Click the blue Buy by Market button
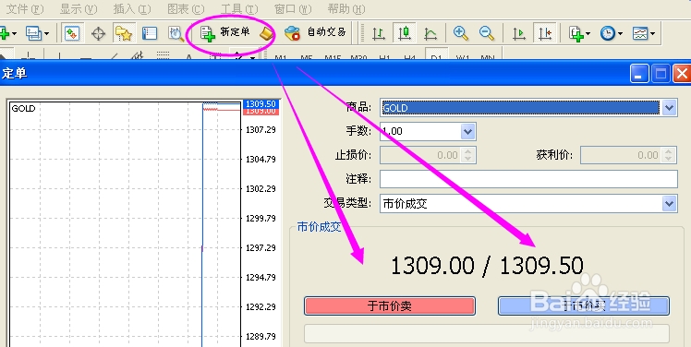Image resolution: width=691 pixels, height=347 pixels. tap(584, 306)
